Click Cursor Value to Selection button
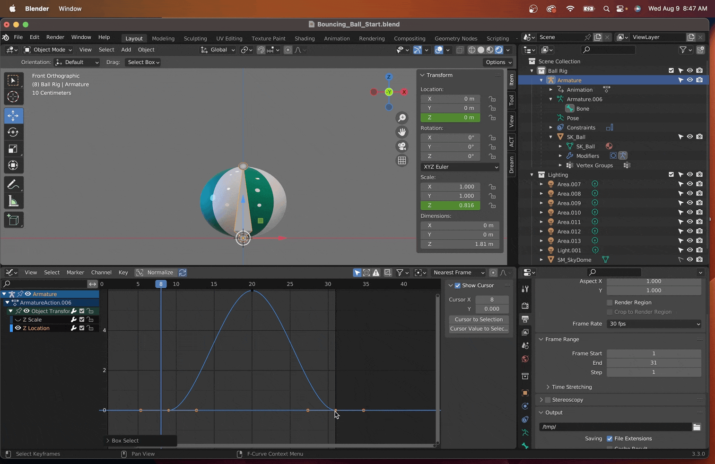This screenshot has width=715, height=464. coord(479,329)
